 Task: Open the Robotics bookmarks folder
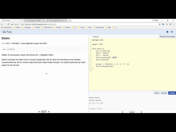(67, 28)
